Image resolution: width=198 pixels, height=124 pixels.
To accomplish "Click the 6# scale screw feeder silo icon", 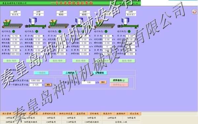I will [x=125, y=21].
